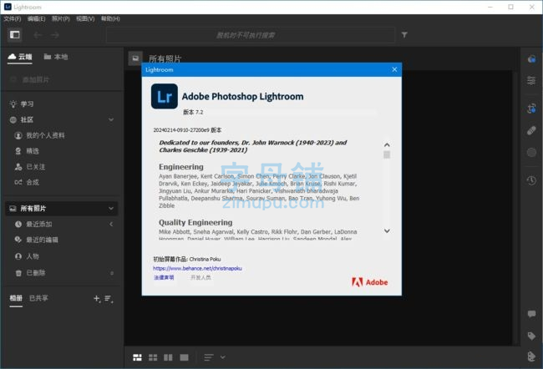This screenshot has height=369, width=543.
Task: Switch to detail single-photo view
Action: point(185,357)
